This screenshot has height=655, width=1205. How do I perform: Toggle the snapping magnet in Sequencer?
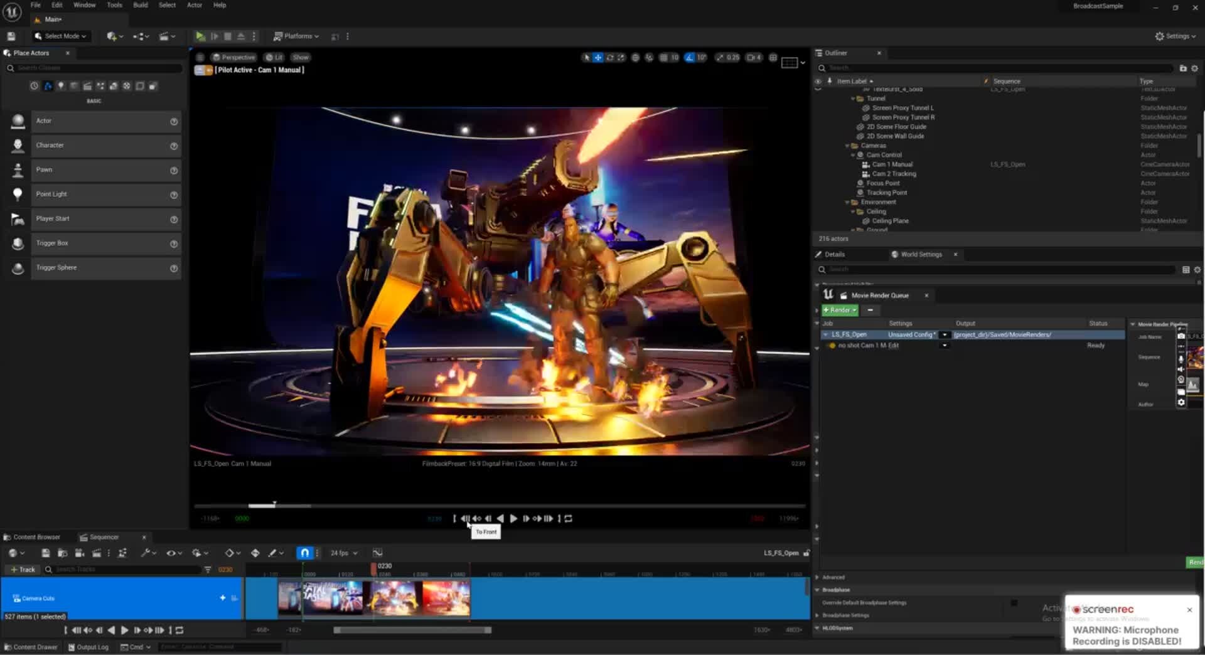coord(304,553)
